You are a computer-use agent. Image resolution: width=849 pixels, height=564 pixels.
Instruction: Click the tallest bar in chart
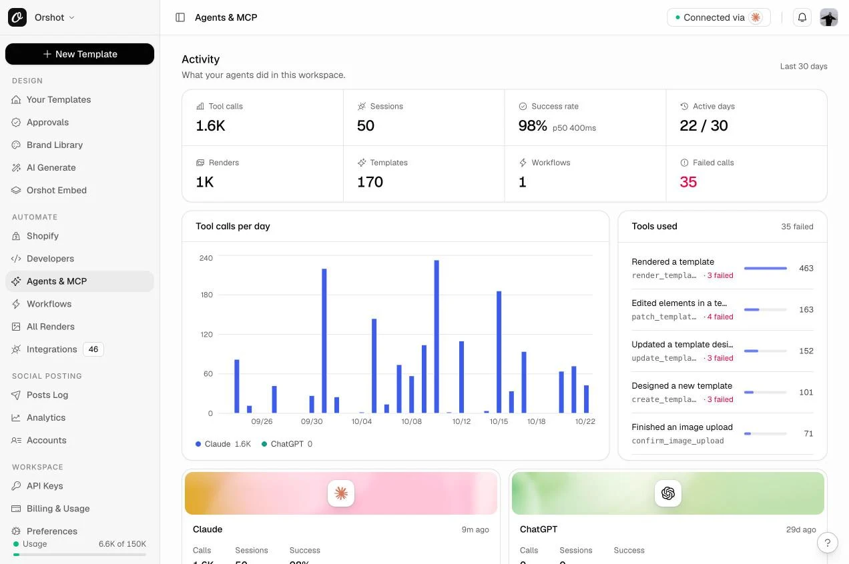click(437, 337)
